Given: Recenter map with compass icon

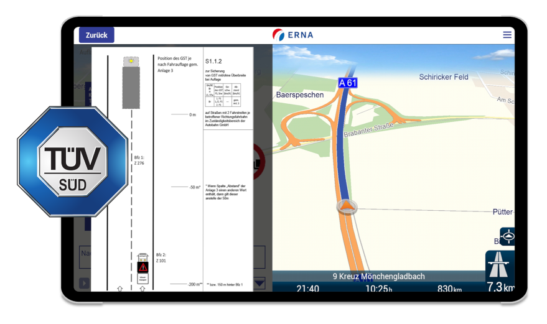Looking at the screenshot, I should (508, 236).
